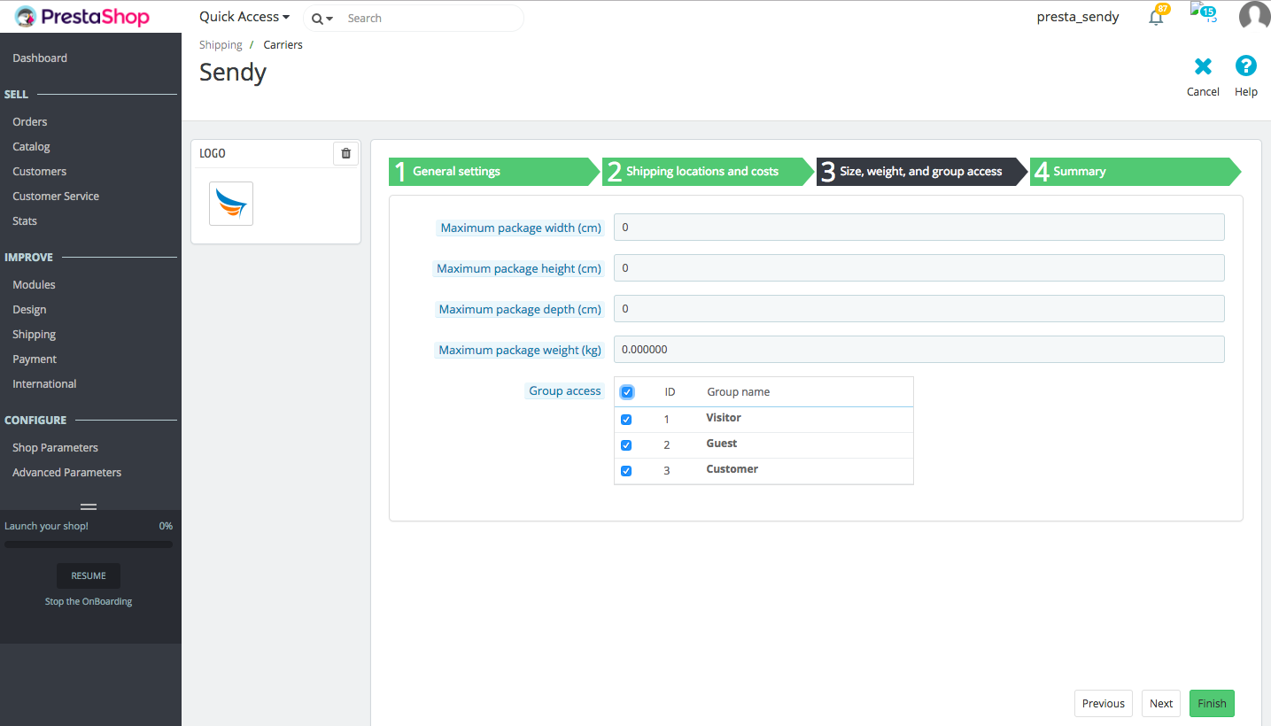Open Shipping menu item
Image resolution: width=1271 pixels, height=726 pixels.
(35, 334)
